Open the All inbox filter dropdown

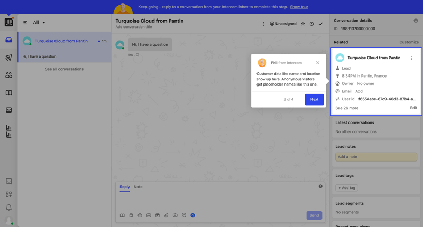(x=39, y=23)
